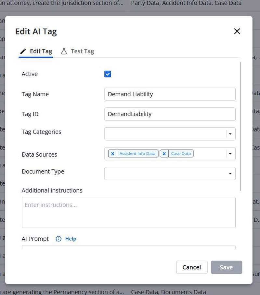
Task: Click the pencil icon beside Edit Tag
Action: coord(23,51)
